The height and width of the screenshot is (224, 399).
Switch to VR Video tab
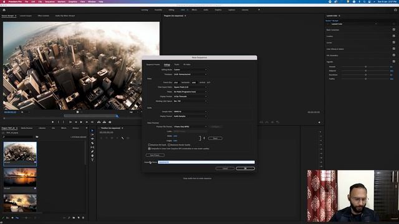187,65
